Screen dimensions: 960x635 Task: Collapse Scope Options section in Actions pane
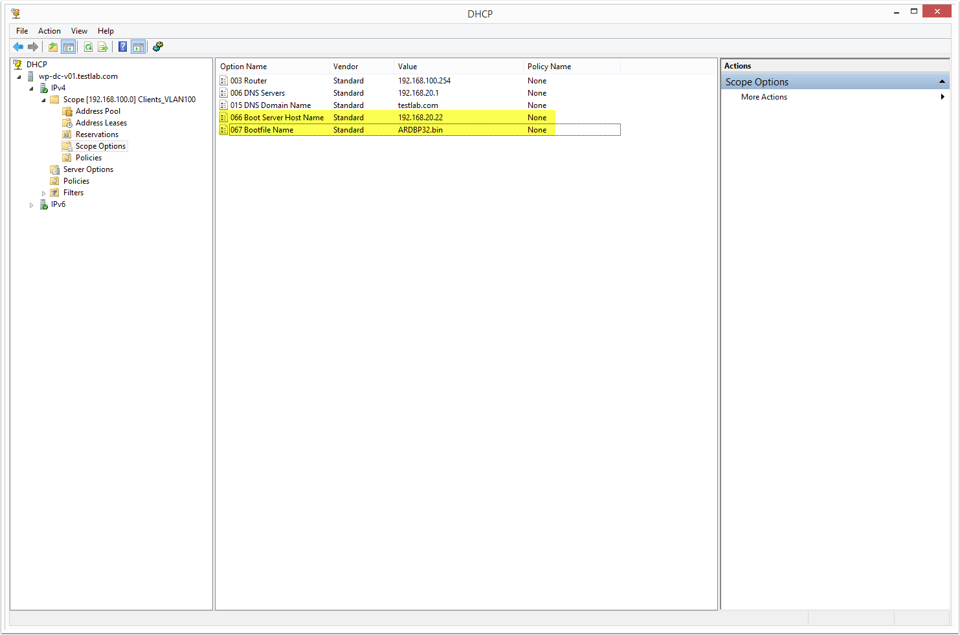point(942,81)
